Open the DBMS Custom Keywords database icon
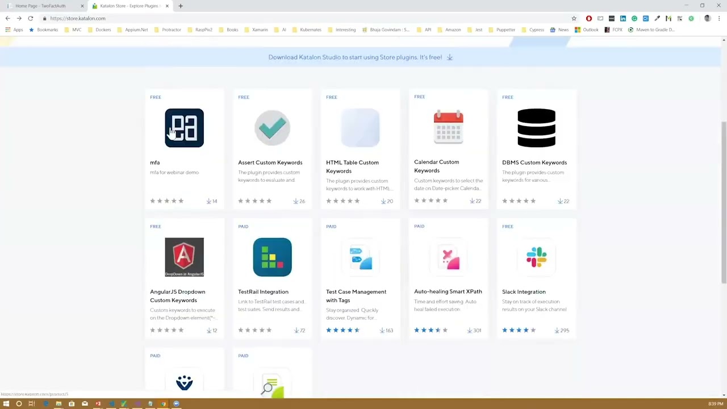727x409 pixels. [x=536, y=128]
